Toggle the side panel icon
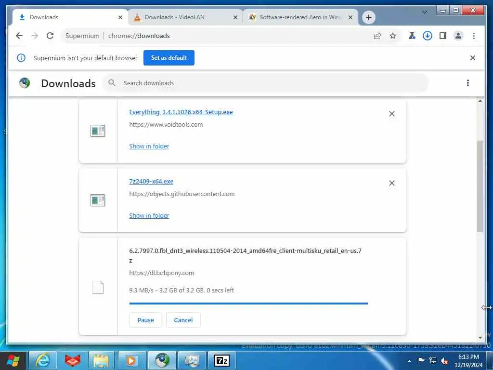The image size is (493, 370). point(443,36)
